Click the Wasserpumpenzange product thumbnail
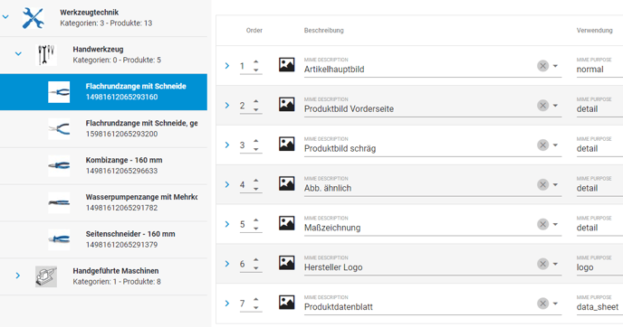The height and width of the screenshot is (327, 623). 59,202
